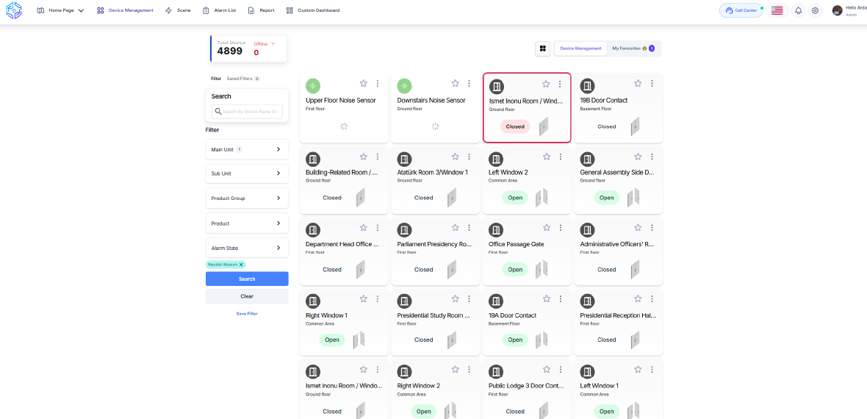This screenshot has height=419, width=867.
Task: Toggle favorite star on Right Window 1
Action: [x=363, y=298]
